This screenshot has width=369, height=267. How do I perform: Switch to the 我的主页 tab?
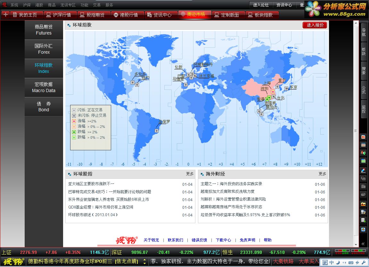[27, 15]
